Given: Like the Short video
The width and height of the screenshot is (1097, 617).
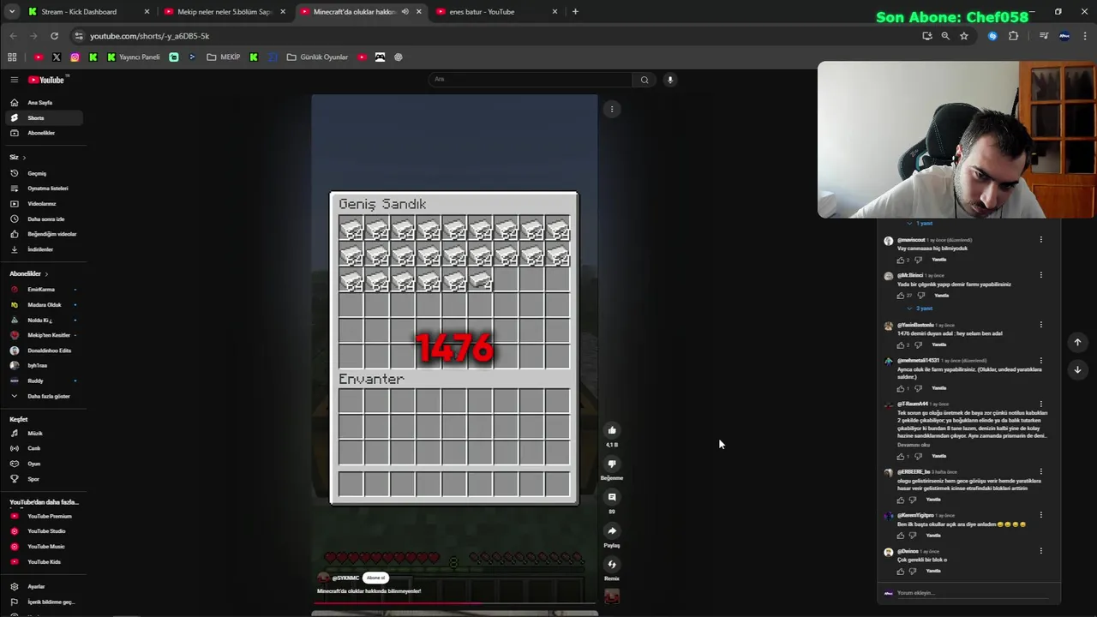Looking at the screenshot, I should 612,430.
